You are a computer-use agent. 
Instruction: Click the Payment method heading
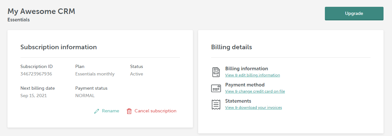click(245, 85)
